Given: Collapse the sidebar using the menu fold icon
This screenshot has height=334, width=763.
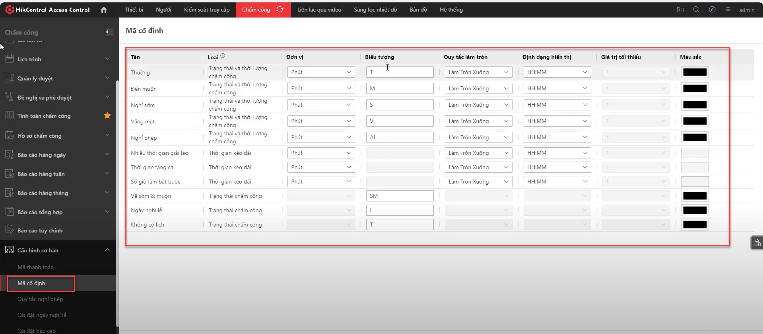Looking at the screenshot, I should [109, 32].
